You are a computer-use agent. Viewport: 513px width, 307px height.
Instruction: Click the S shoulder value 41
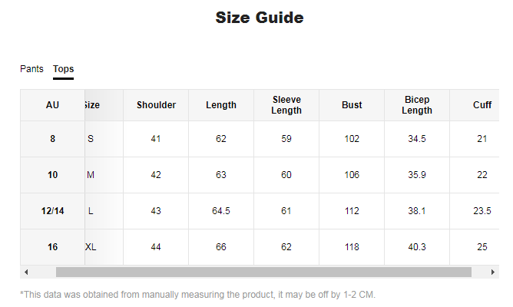(x=156, y=139)
